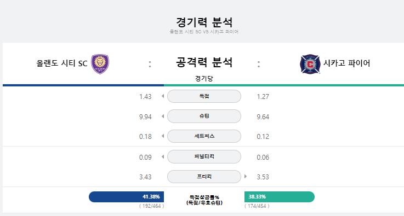Click the left arrow beside the 세트피스 pill
The image size is (404, 216).
click(163, 136)
